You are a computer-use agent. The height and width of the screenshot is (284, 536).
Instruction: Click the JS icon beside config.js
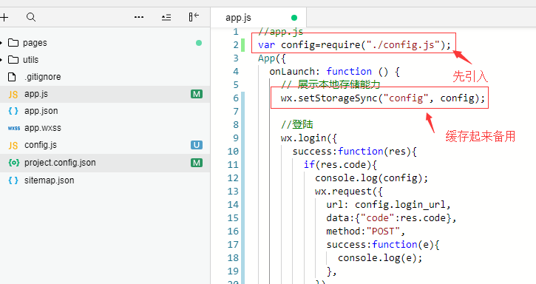pos(13,146)
